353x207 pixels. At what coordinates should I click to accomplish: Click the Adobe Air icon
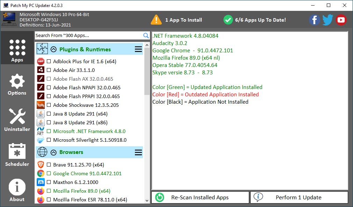41,70
